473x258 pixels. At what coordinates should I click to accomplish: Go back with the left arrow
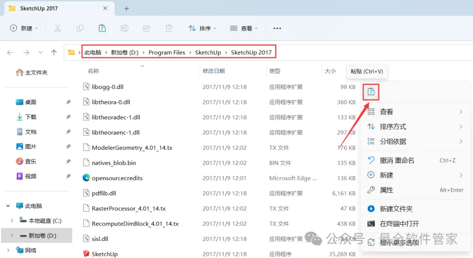pyautogui.click(x=10, y=53)
